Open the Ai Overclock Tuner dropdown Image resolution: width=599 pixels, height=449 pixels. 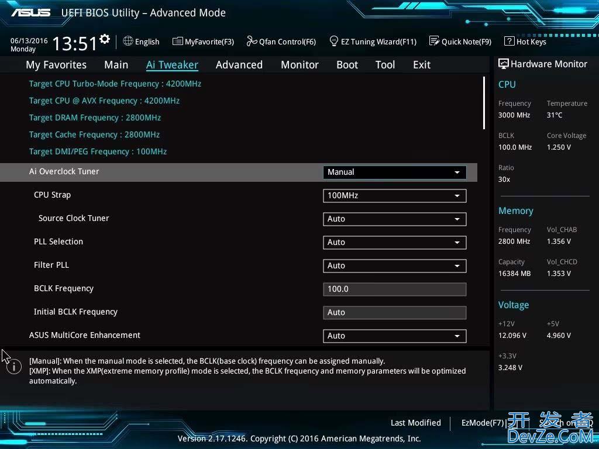pos(395,172)
